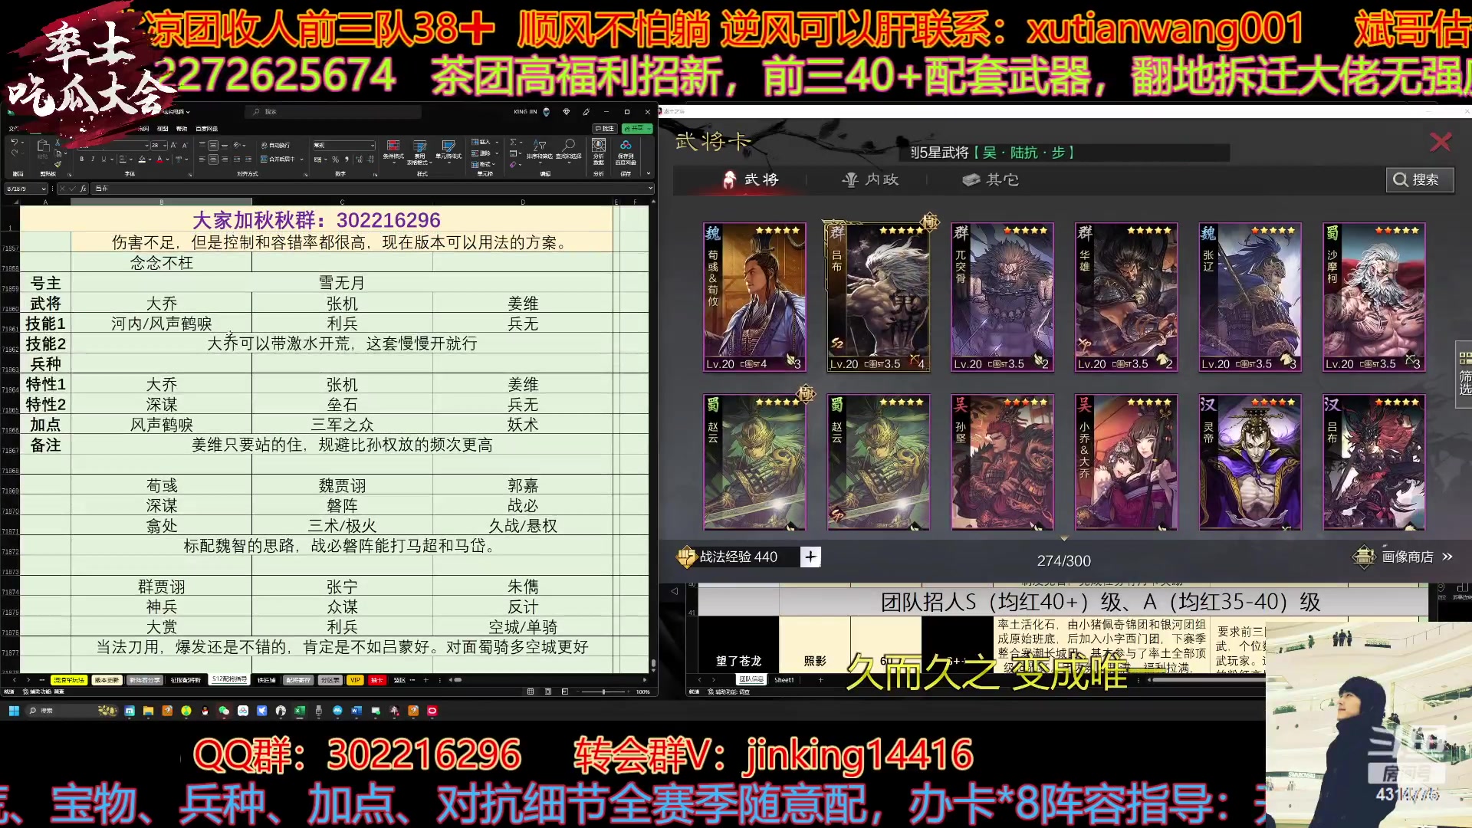Image resolution: width=1472 pixels, height=828 pixels.
Task: Click the plus button beside 战法经验 440
Action: tap(810, 557)
